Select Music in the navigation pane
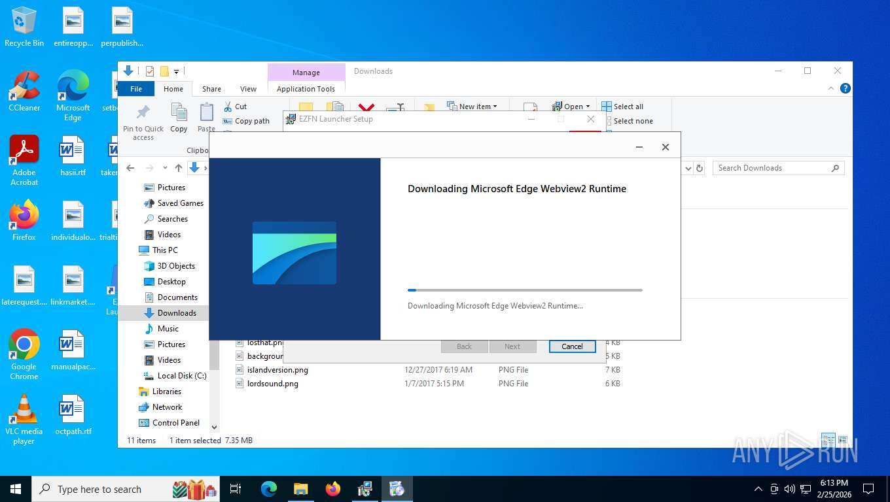The height and width of the screenshot is (502, 890). [x=161, y=329]
